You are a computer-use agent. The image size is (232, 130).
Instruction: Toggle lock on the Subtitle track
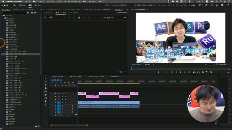(55, 85)
